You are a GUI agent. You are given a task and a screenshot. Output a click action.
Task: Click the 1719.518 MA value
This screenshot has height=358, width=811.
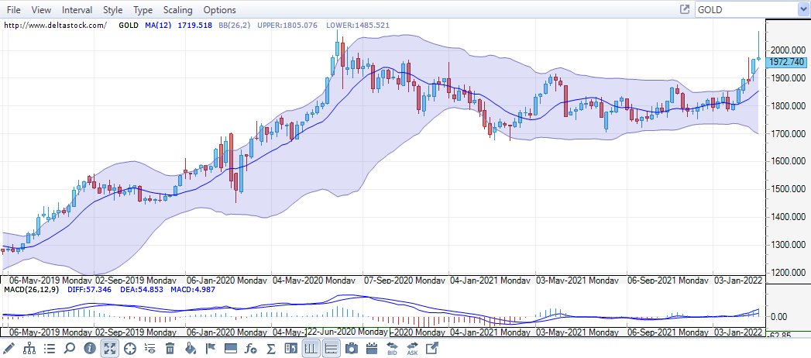pyautogui.click(x=195, y=25)
